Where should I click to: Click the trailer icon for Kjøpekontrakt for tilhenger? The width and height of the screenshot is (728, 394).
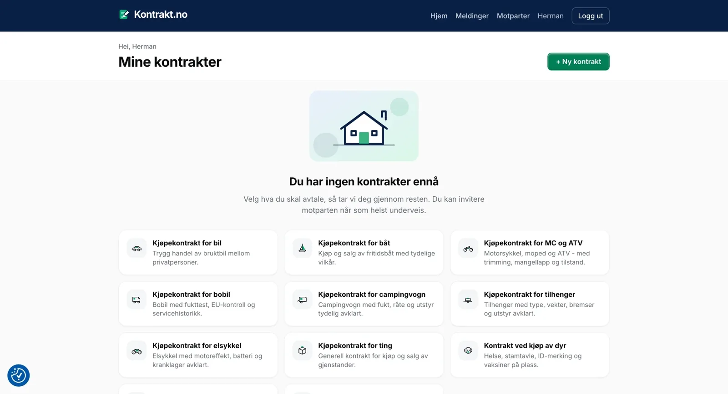point(468,300)
